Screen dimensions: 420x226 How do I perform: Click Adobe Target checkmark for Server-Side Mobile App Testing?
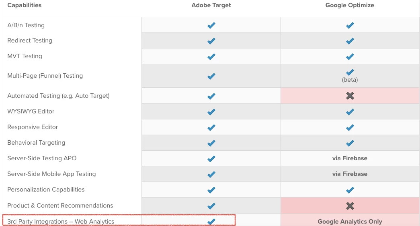click(x=211, y=174)
